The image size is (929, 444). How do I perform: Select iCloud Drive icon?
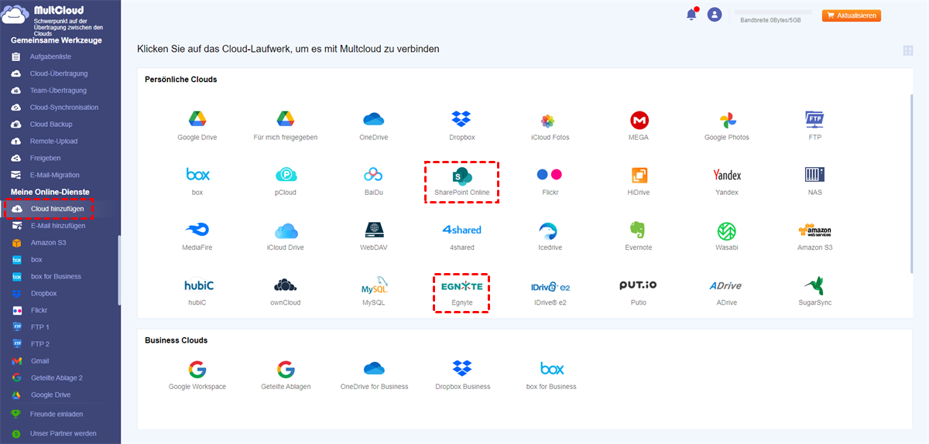[286, 230]
